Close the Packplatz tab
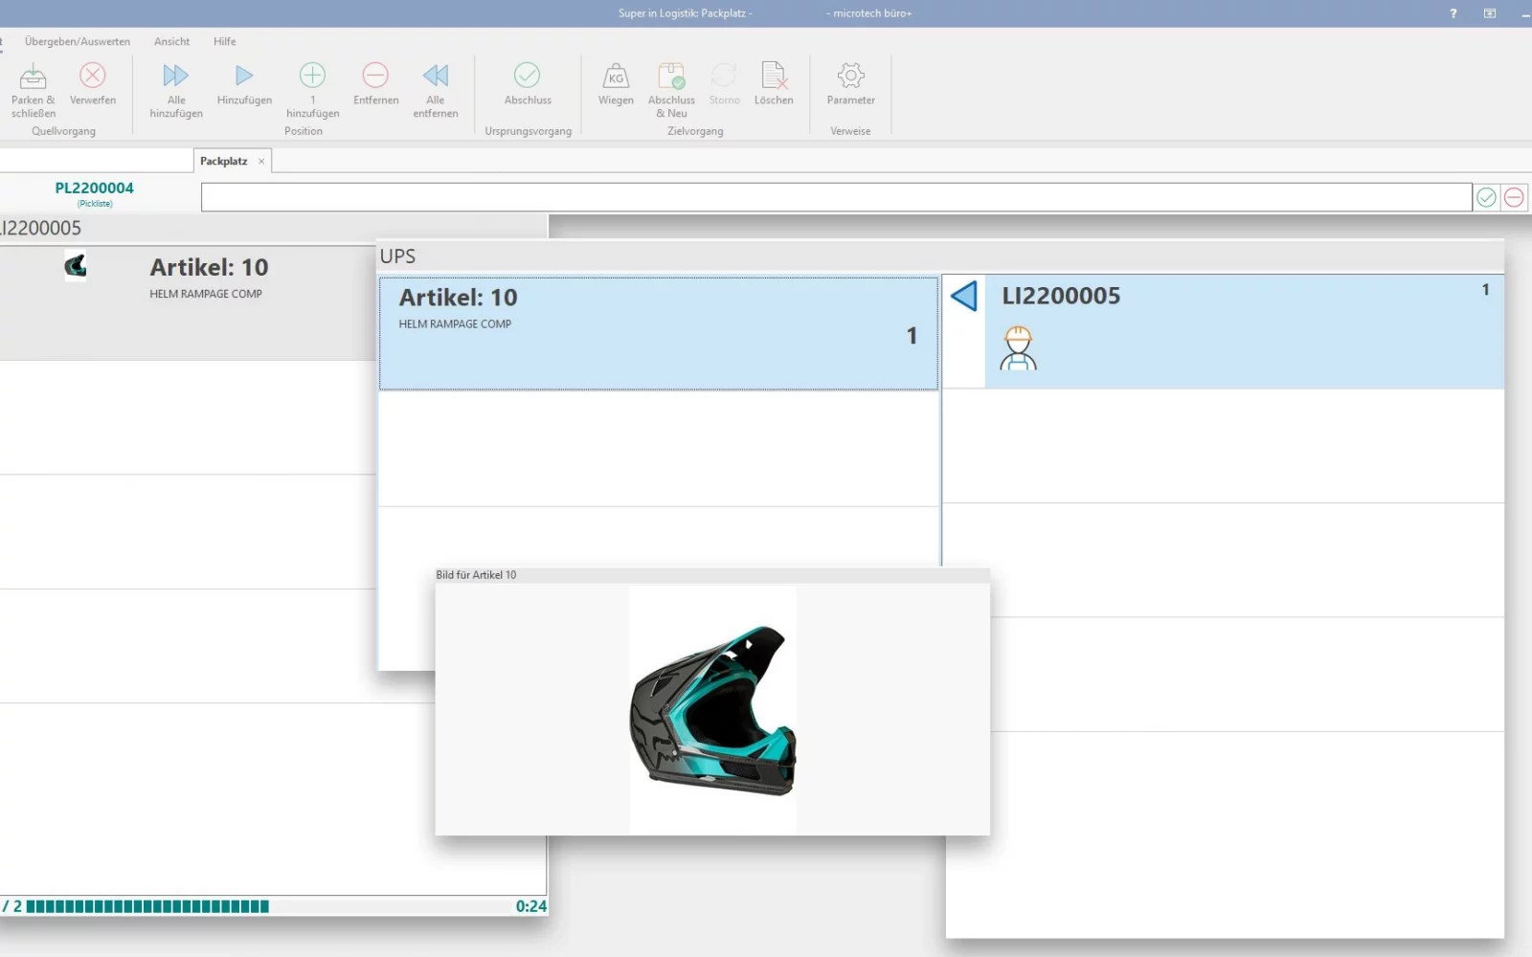 [x=261, y=162]
